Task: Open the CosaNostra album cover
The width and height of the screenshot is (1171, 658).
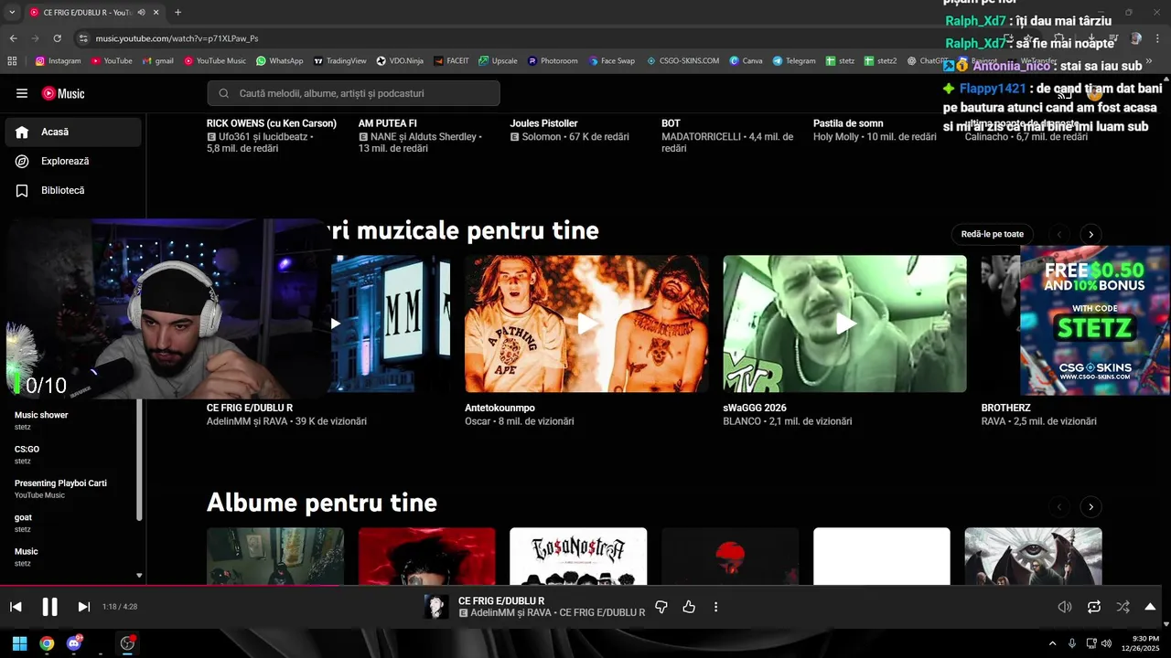Action: click(x=578, y=557)
